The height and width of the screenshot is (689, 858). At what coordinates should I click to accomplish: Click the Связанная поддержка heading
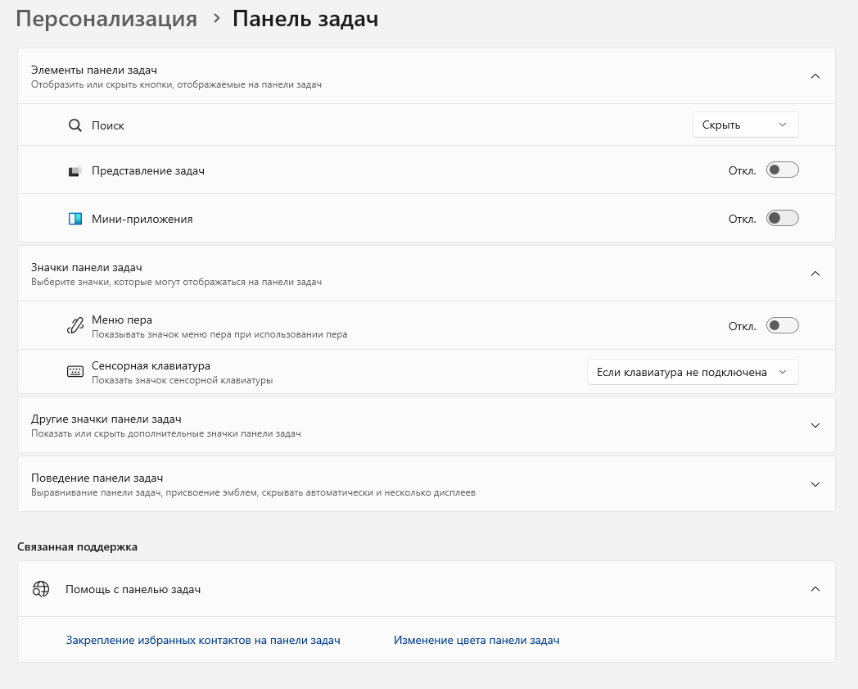click(x=77, y=546)
